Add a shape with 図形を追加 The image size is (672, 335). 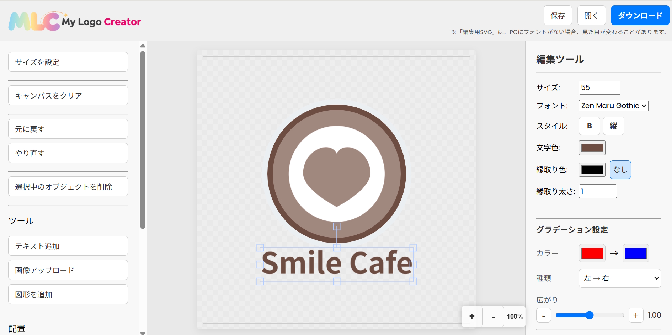click(x=68, y=294)
